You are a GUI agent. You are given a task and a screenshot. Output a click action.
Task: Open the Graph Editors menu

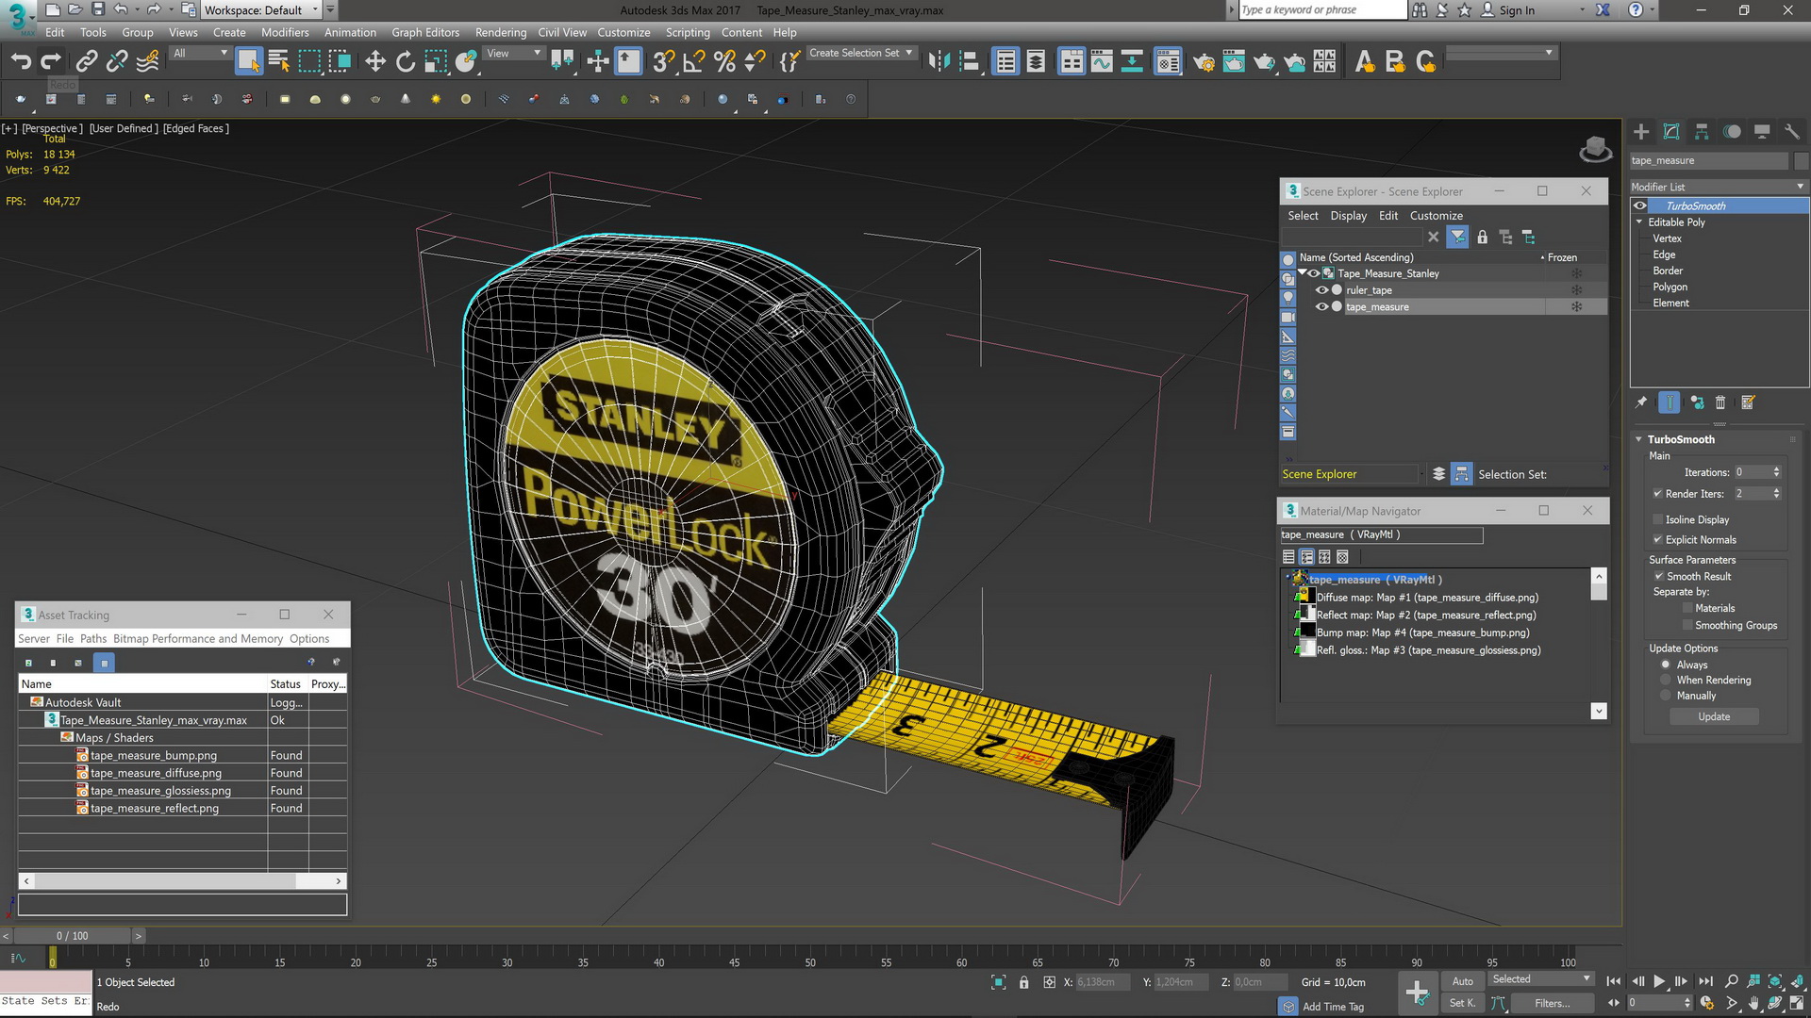coord(425,32)
